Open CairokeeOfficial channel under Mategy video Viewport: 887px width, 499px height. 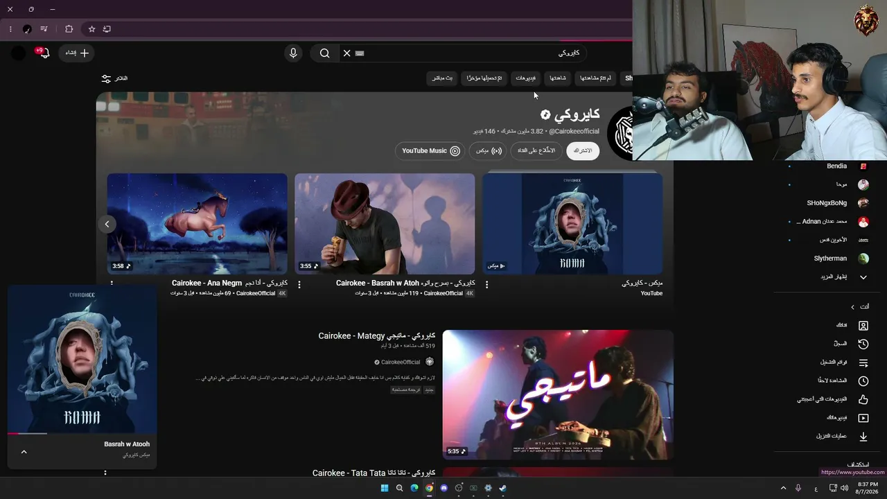coord(401,362)
